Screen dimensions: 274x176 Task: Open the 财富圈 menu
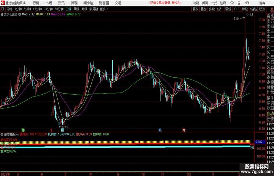coord(104,3)
